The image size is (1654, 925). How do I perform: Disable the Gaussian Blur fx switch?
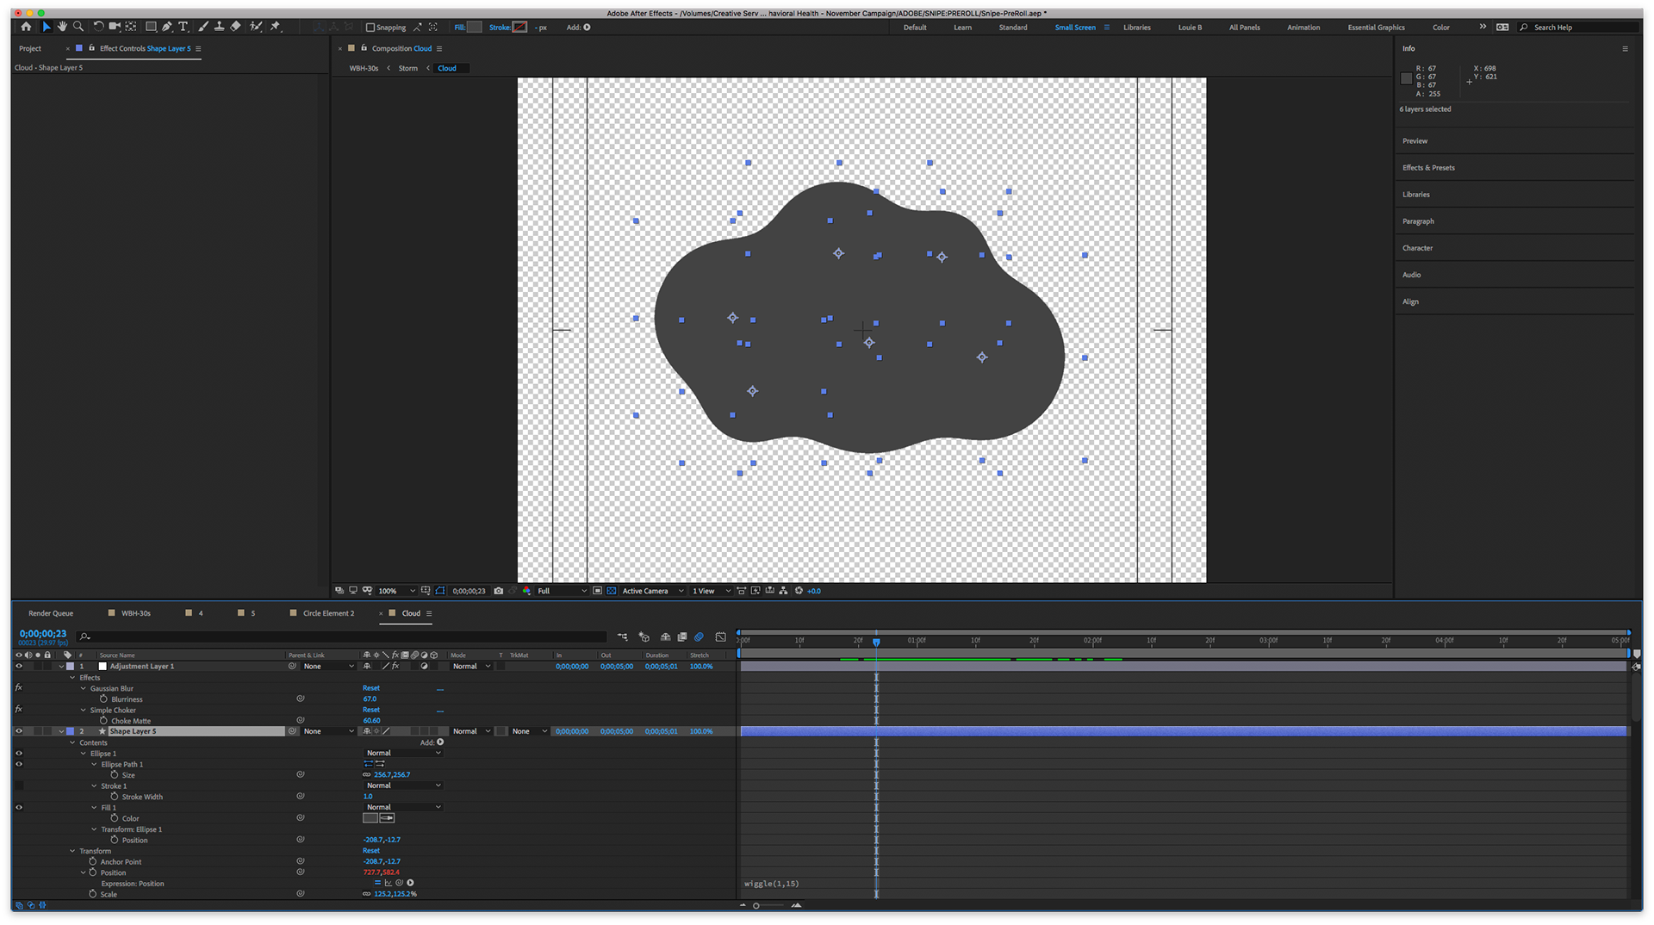pyautogui.click(x=19, y=688)
